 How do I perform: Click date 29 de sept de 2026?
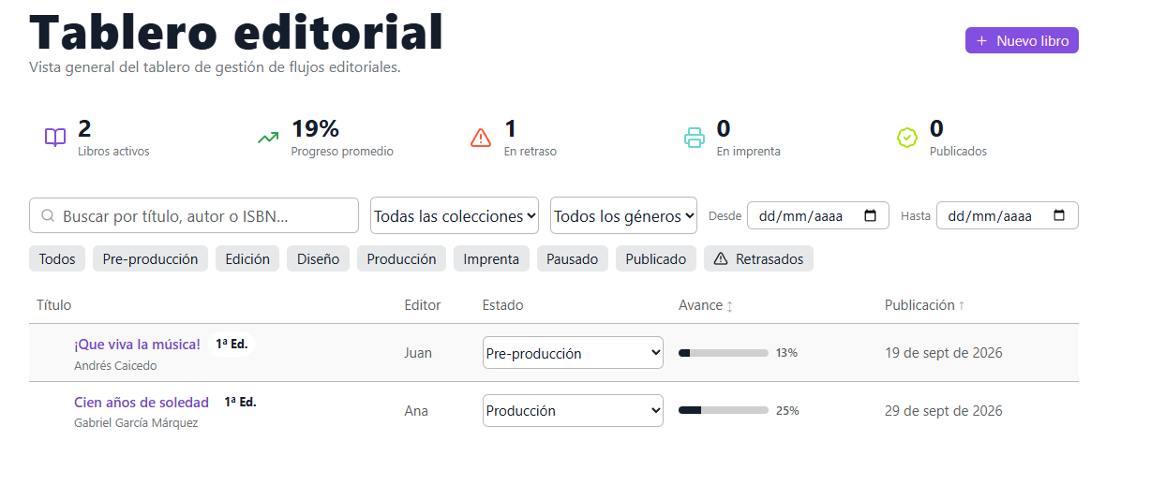tap(944, 410)
